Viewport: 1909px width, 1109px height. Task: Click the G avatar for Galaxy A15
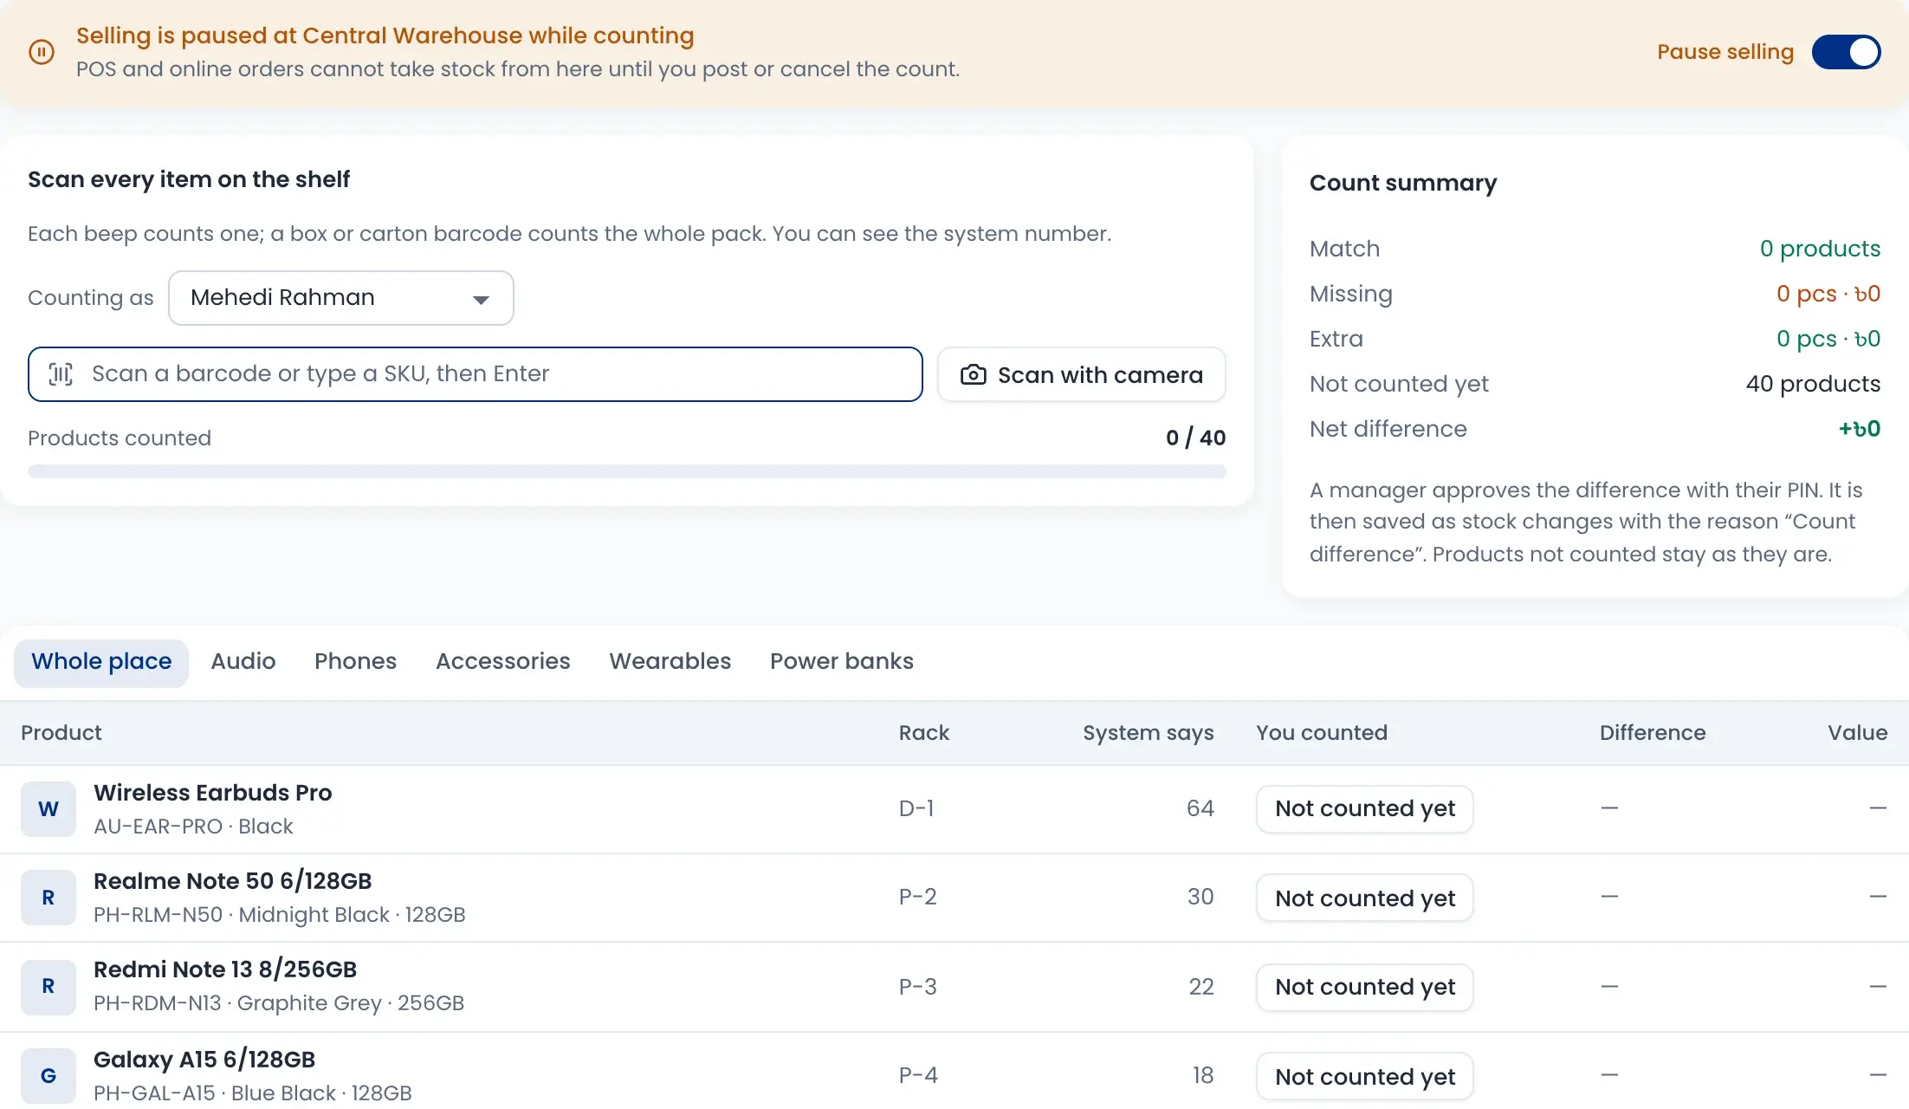pos(49,1076)
